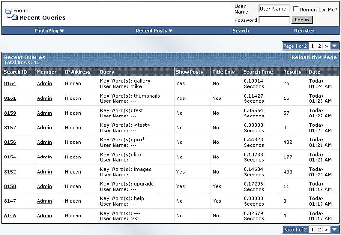The height and width of the screenshot is (235, 341).
Task: Expand the PhotoPlog dropdown menu
Action: coord(49,31)
